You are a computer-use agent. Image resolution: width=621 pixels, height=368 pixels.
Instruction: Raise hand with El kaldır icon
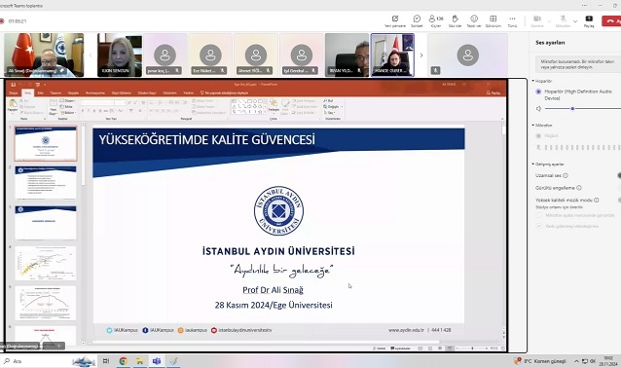[456, 18]
